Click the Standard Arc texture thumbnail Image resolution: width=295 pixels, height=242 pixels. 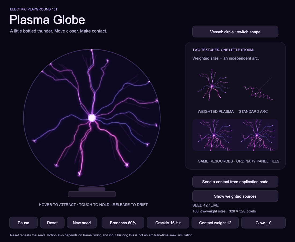click(x=259, y=89)
